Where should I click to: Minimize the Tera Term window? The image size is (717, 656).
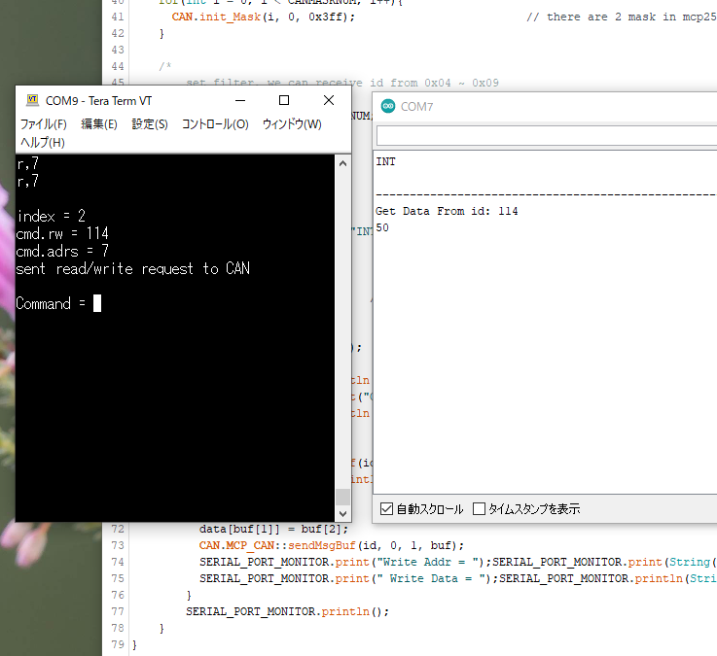click(240, 100)
